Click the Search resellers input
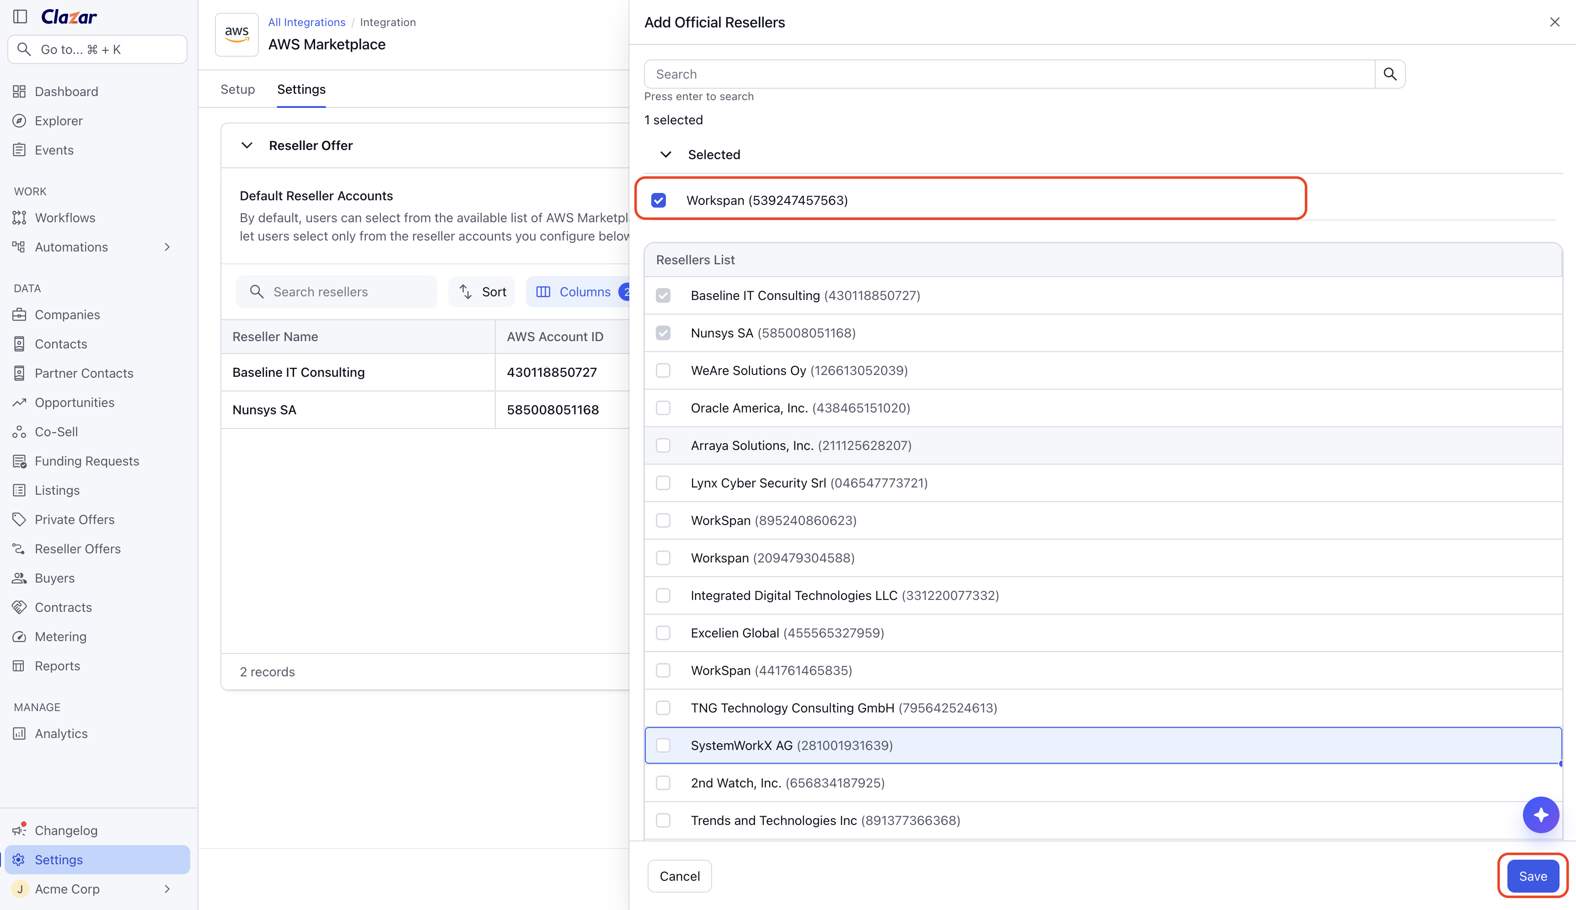1576x910 pixels. (337, 292)
